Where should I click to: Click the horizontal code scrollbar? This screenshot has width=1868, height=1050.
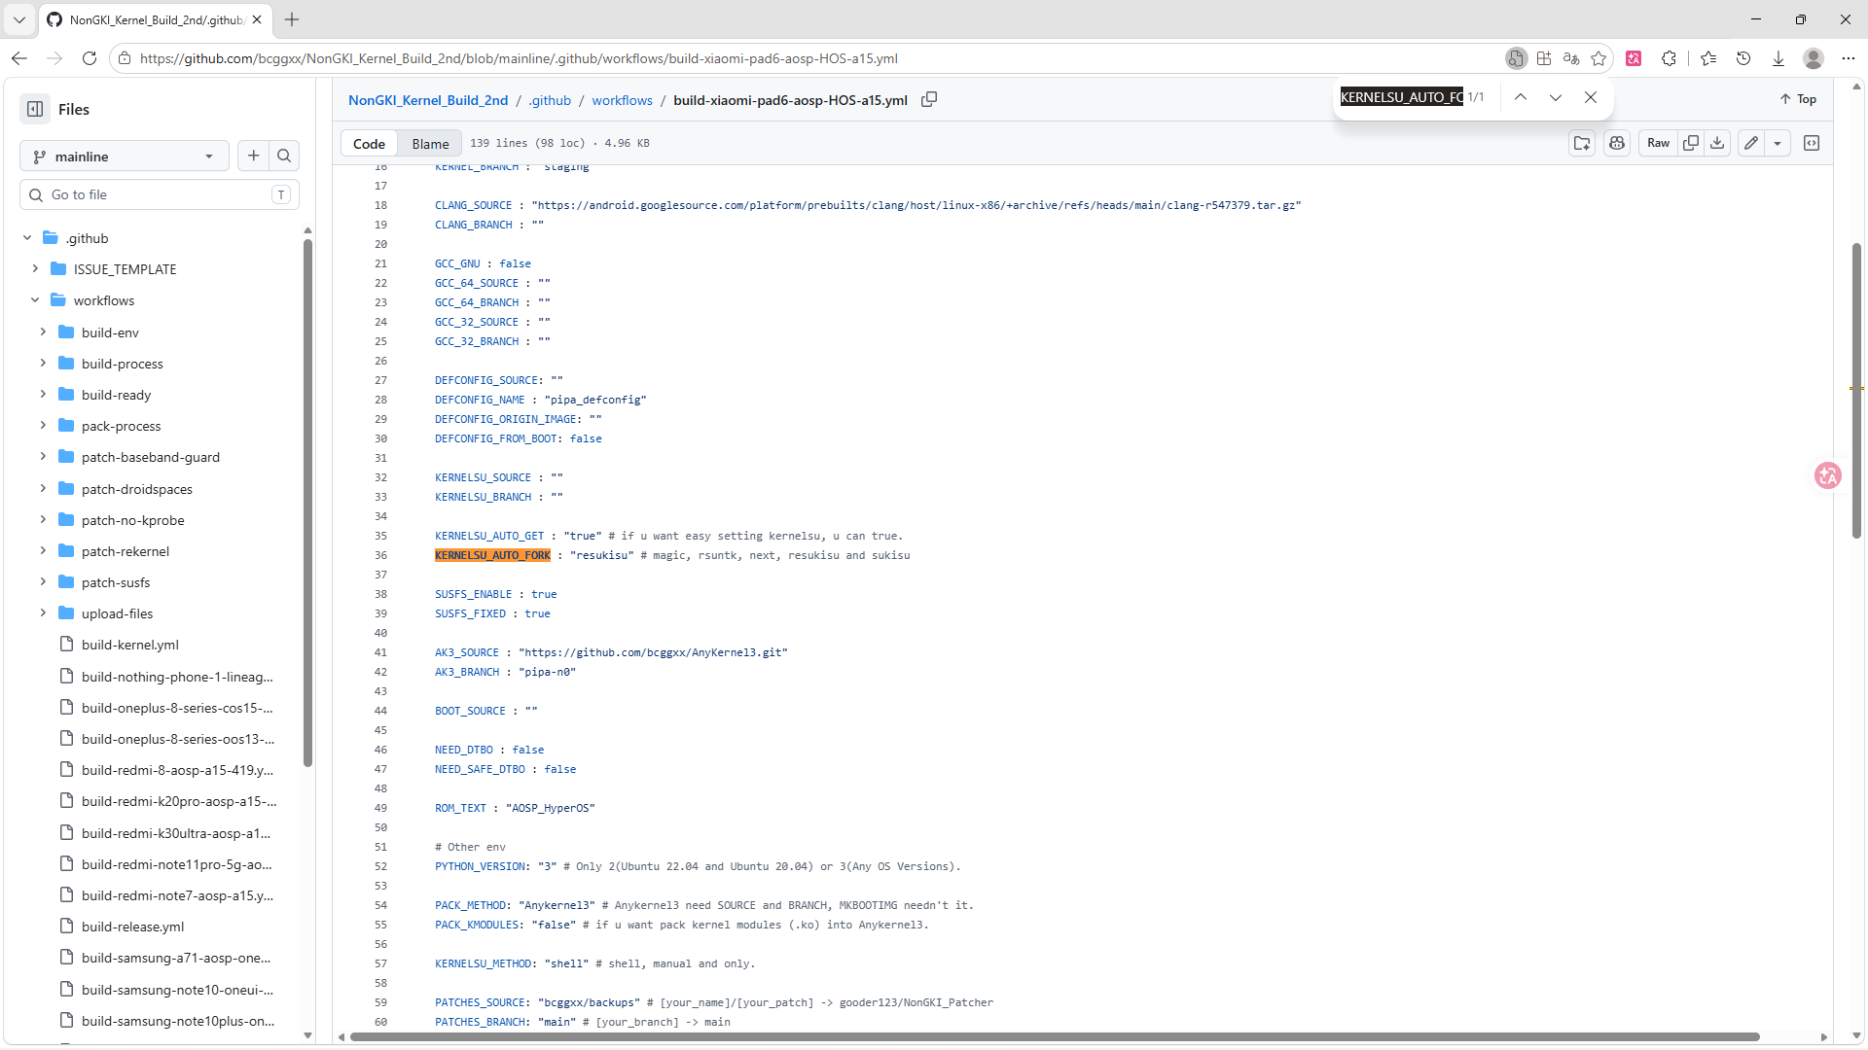click(x=1055, y=1036)
